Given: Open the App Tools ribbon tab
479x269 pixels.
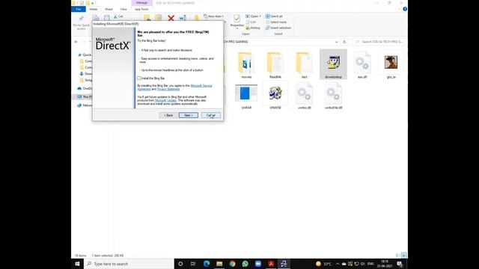Looking at the screenshot, I should pyautogui.click(x=141, y=9).
